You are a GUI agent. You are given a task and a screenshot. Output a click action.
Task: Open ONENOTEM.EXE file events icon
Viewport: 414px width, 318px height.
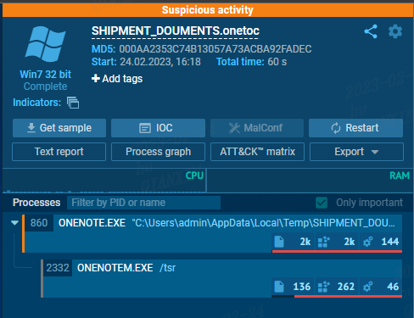click(x=279, y=287)
